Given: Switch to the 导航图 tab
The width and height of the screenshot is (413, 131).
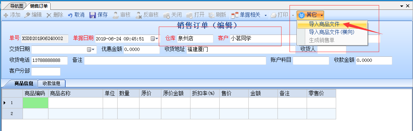Looking at the screenshot, I should [17, 6].
